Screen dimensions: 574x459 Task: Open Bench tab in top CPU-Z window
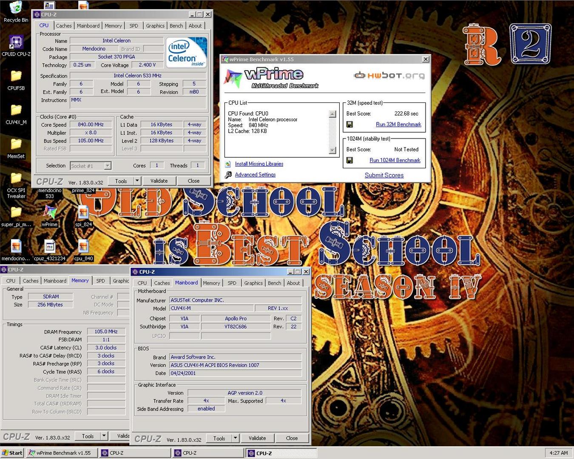click(x=176, y=26)
